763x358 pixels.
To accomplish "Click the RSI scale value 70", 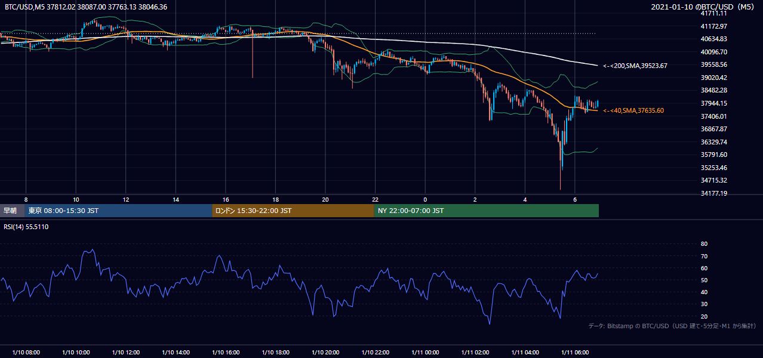I will tap(704, 256).
